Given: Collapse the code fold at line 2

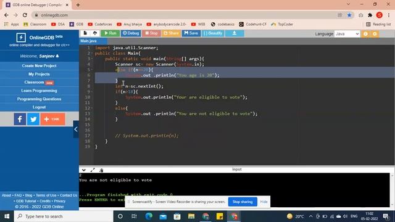Looking at the screenshot, I should click(x=92, y=54).
